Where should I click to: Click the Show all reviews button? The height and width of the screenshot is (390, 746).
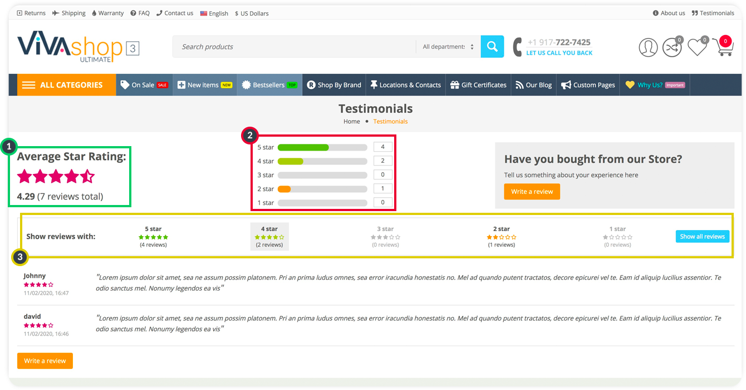(702, 236)
